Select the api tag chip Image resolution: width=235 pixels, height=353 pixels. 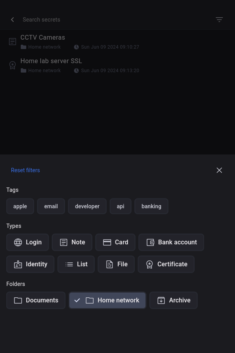pyautogui.click(x=120, y=206)
